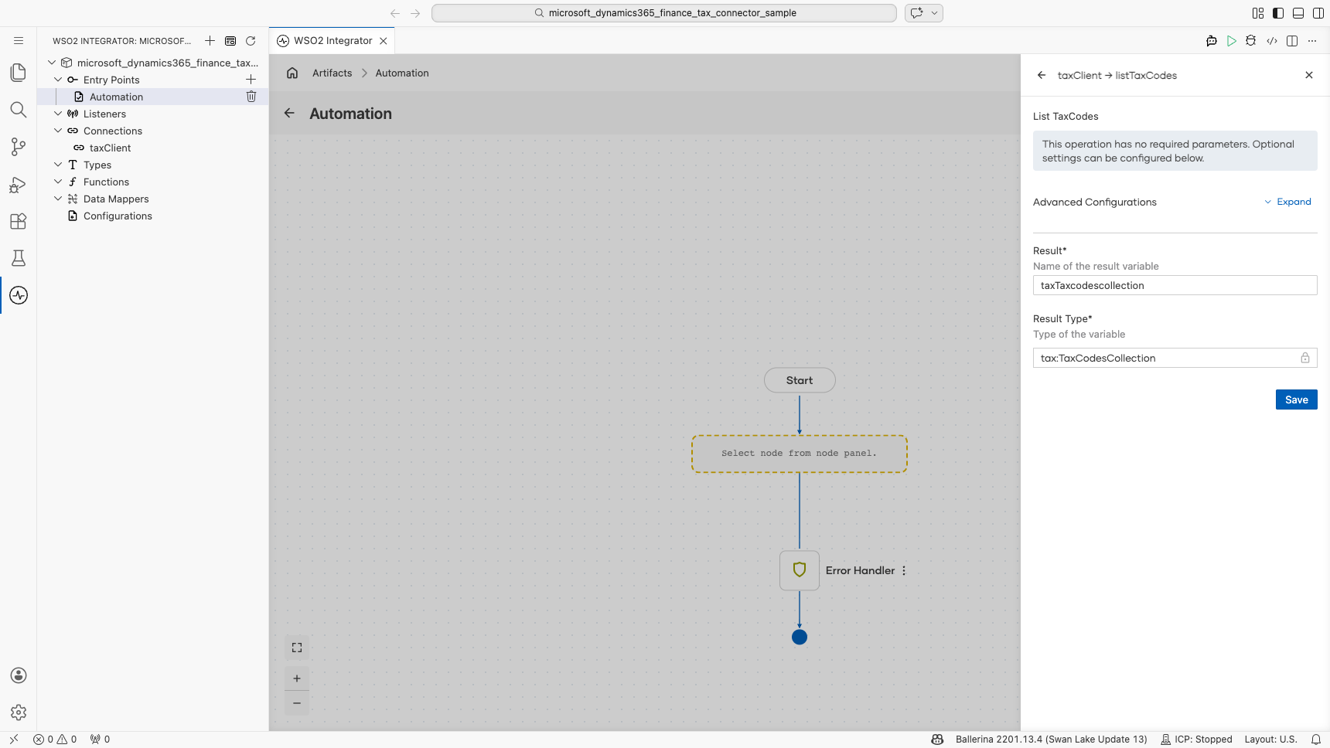This screenshot has width=1330, height=748.
Task: Open the Manage gear settings
Action: 19,712
